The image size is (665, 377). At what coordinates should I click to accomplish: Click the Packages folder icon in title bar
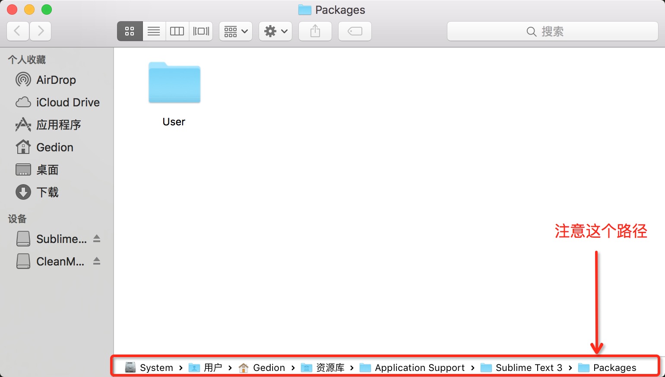[x=305, y=10]
